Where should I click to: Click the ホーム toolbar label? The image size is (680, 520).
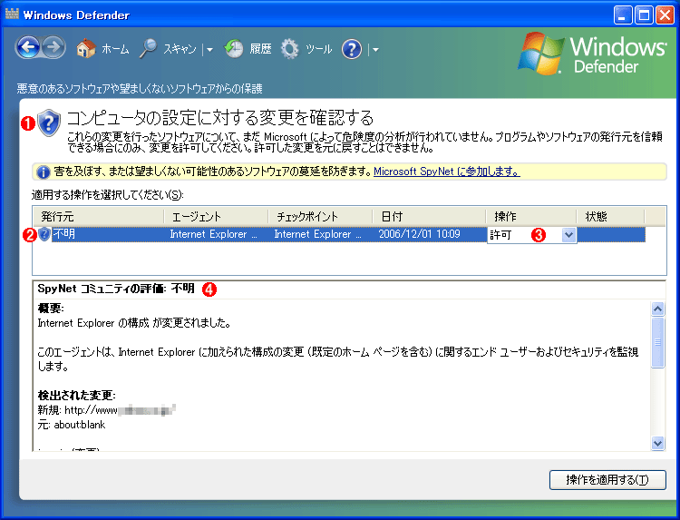click(x=115, y=49)
